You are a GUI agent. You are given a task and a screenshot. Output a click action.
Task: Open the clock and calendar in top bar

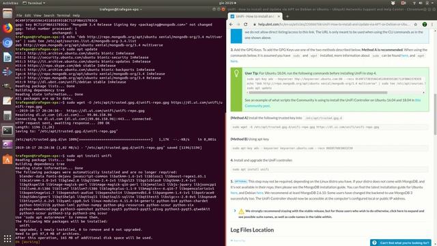(x=227, y=3)
